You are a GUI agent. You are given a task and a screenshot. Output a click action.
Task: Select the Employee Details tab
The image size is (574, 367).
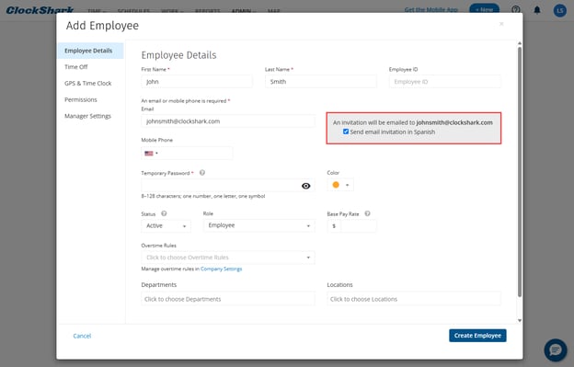90,51
